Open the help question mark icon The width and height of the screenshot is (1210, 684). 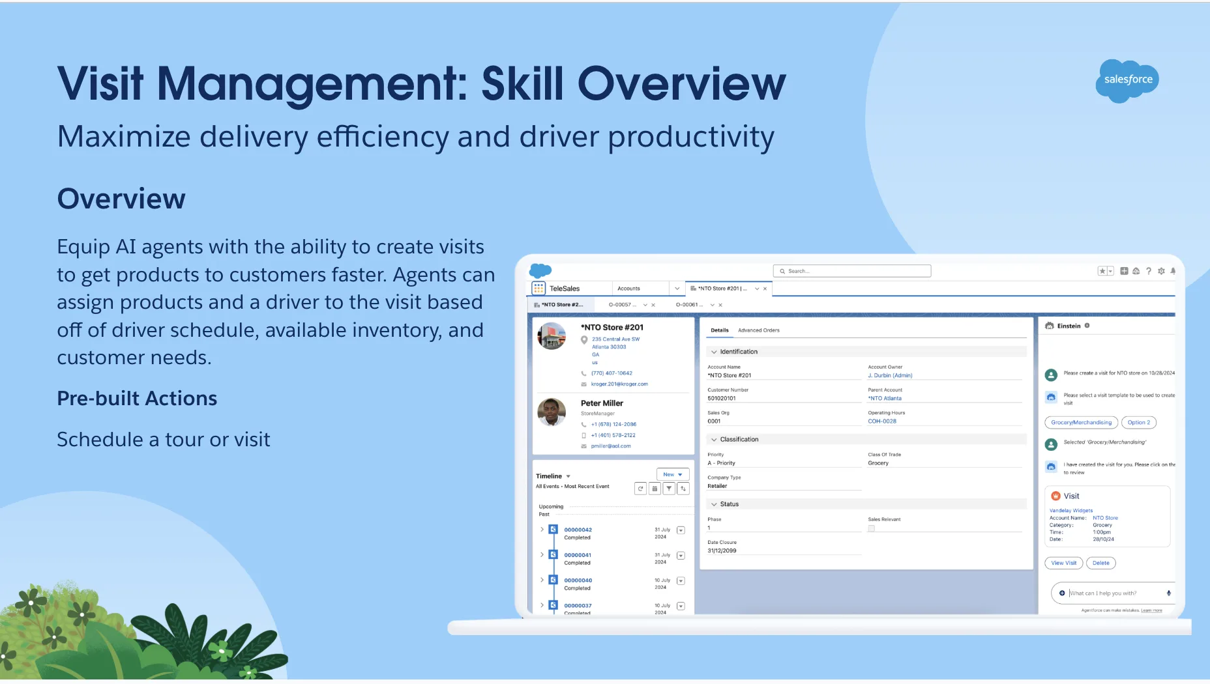coord(1149,271)
